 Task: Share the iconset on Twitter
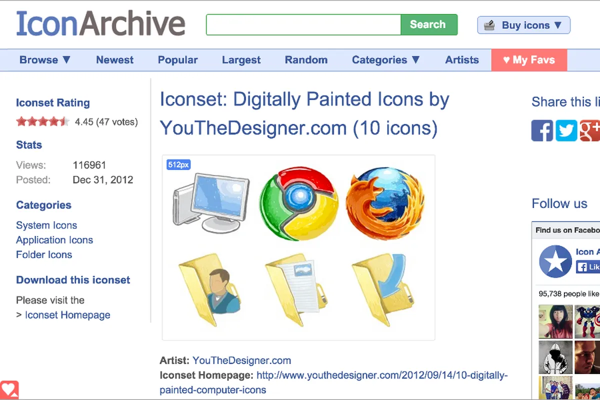[x=566, y=130]
